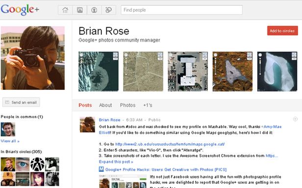The image size is (302, 188).
Task: Click the Brian Rose profile name heading
Action: 104,31
